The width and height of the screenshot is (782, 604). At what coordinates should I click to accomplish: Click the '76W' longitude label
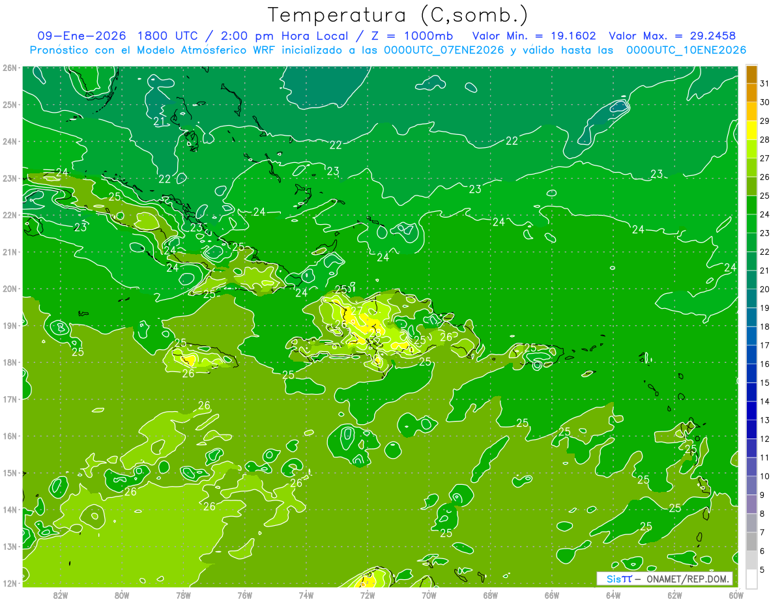coord(245,595)
